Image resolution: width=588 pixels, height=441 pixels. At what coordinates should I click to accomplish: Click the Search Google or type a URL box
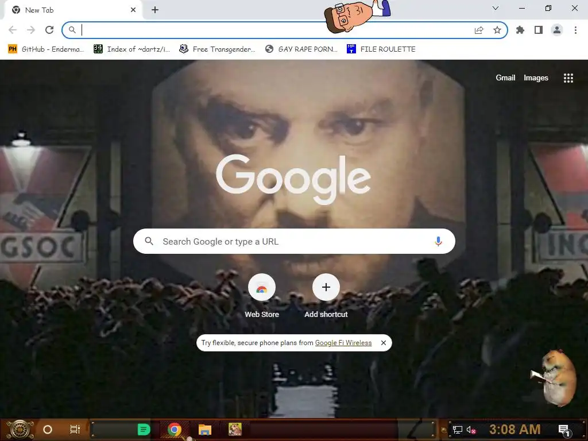click(x=294, y=241)
